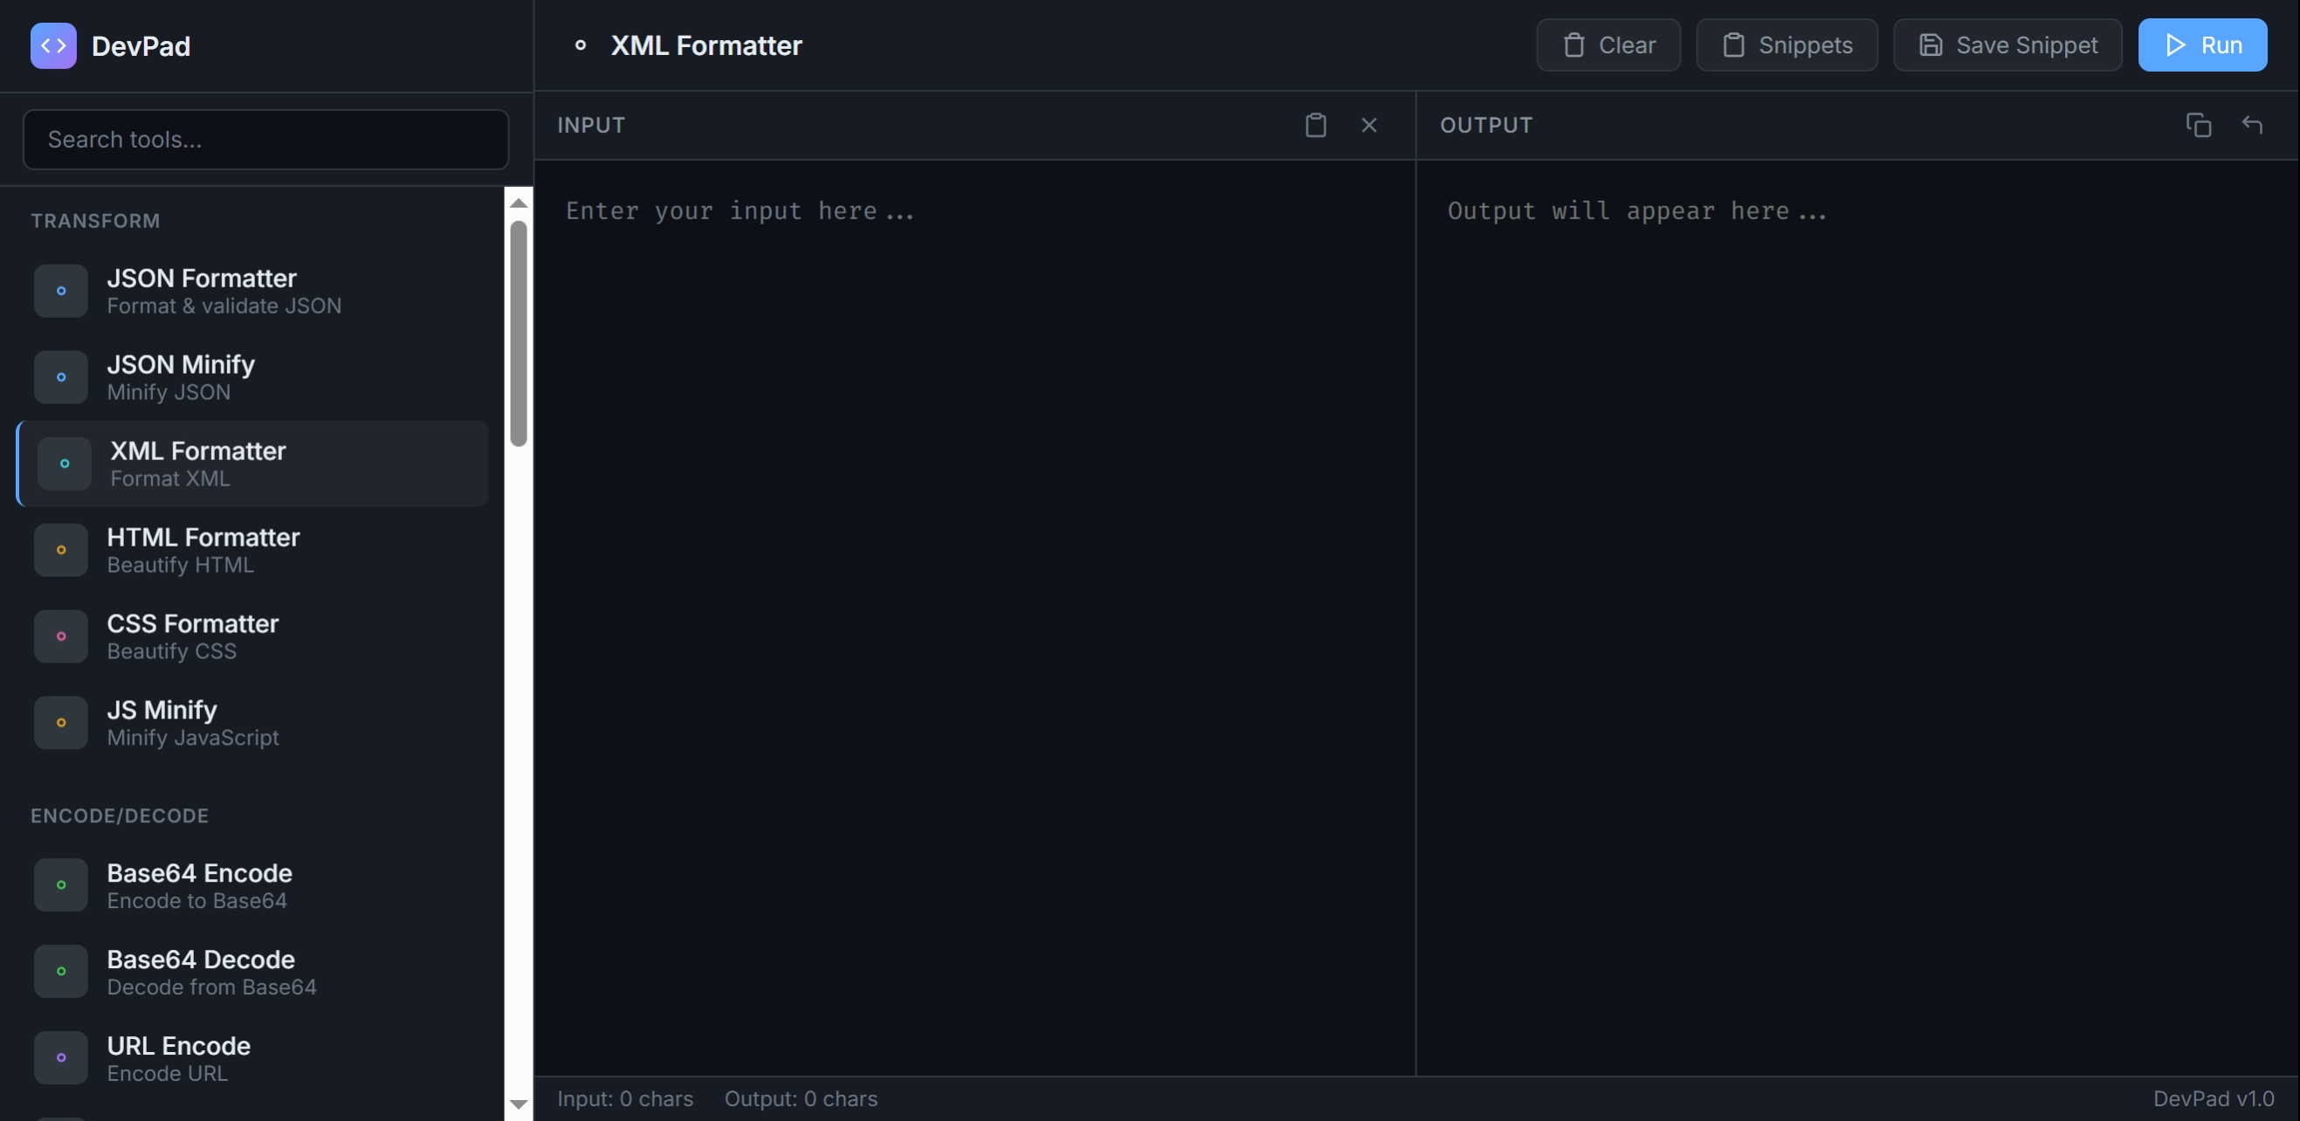Run the XML Formatter

click(x=2202, y=45)
